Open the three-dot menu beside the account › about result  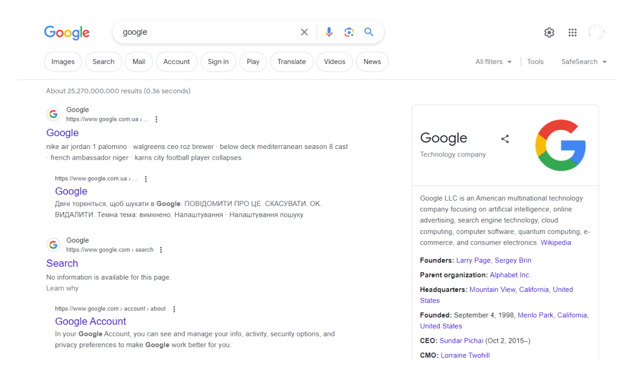click(x=174, y=309)
